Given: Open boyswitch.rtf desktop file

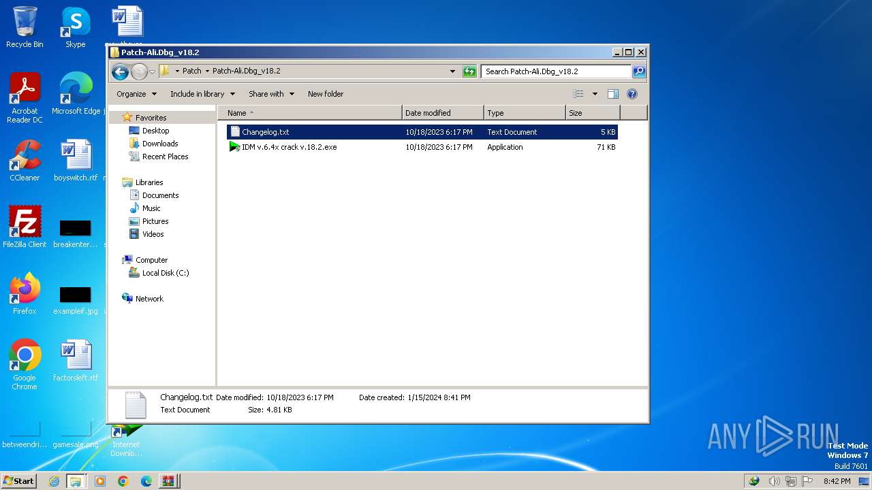Looking at the screenshot, I should 76,160.
